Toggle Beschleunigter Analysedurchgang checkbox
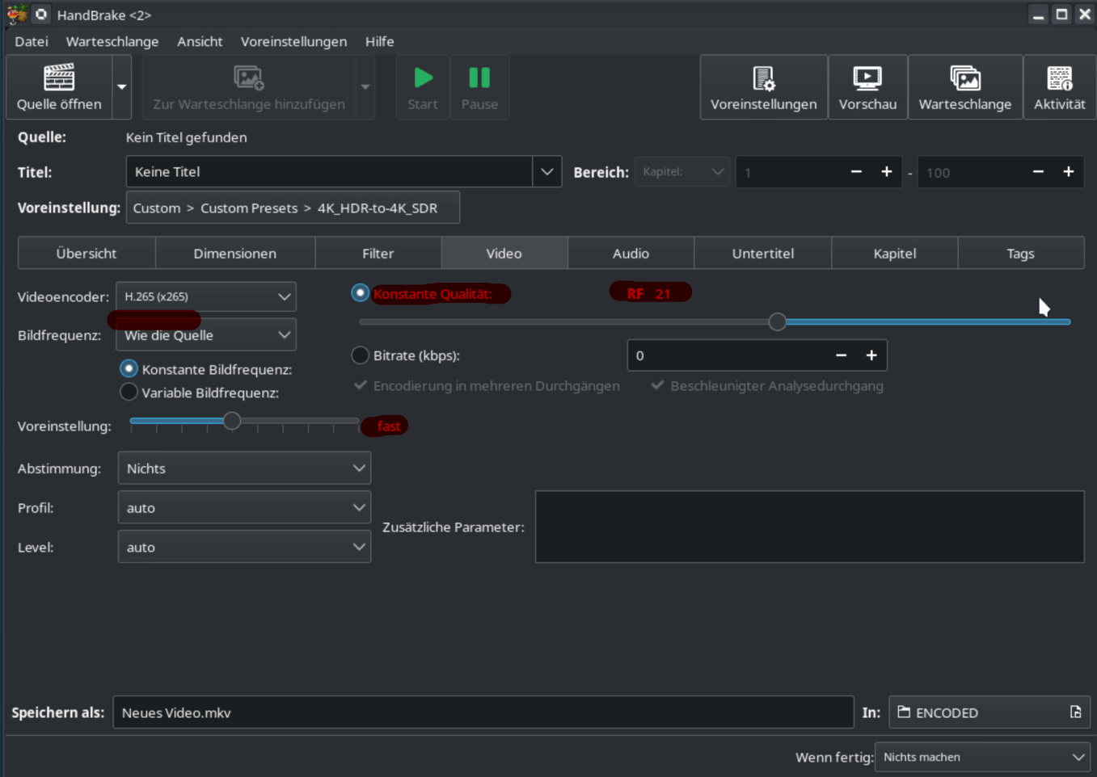Image resolution: width=1097 pixels, height=777 pixels. (x=658, y=385)
